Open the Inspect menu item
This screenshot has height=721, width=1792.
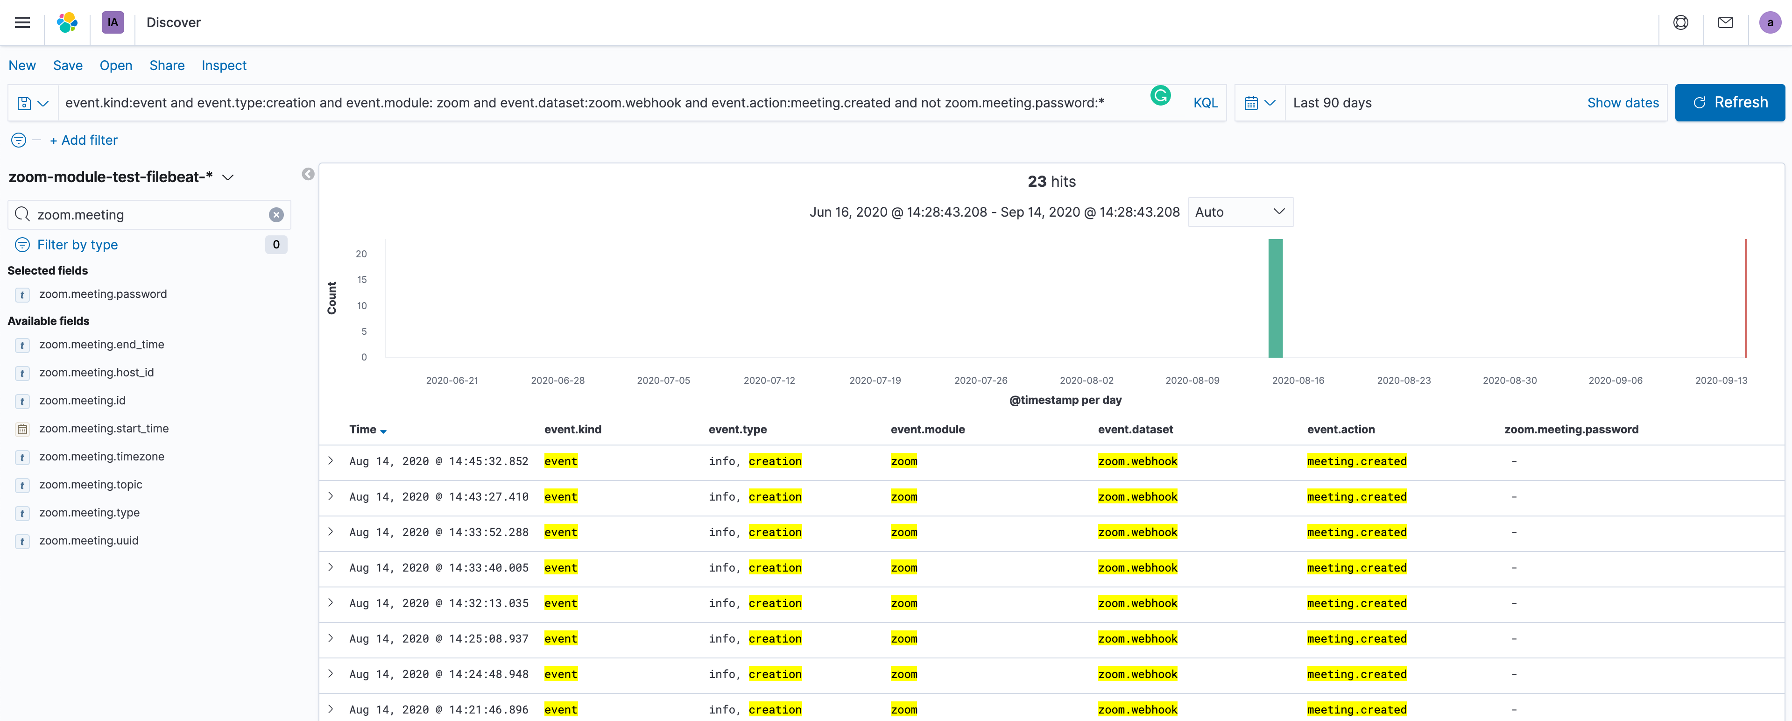(x=223, y=65)
